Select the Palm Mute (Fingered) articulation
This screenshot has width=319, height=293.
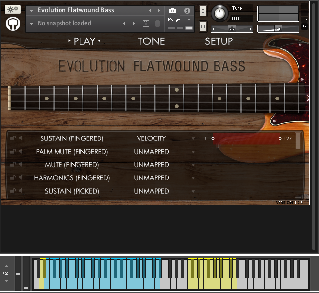pyautogui.click(x=72, y=152)
